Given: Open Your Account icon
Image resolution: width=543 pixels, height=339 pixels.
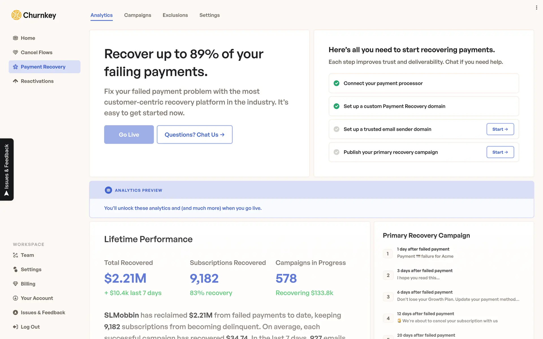Looking at the screenshot, I should tap(15, 298).
